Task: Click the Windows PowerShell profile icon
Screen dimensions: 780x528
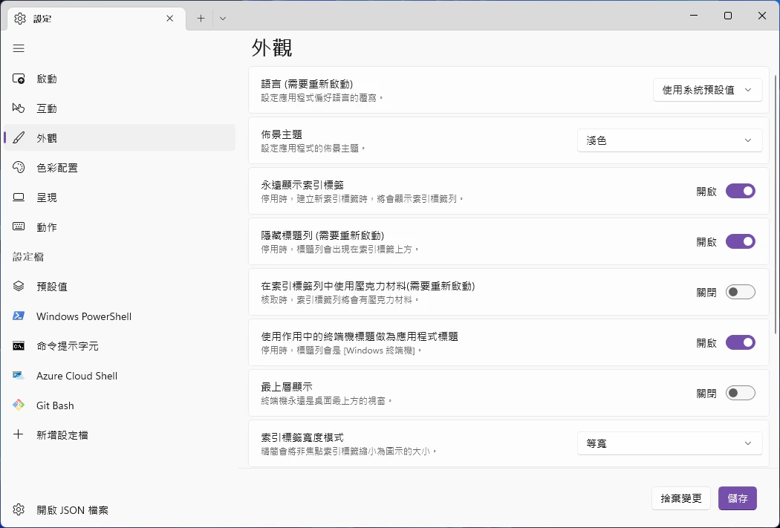Action: (19, 316)
